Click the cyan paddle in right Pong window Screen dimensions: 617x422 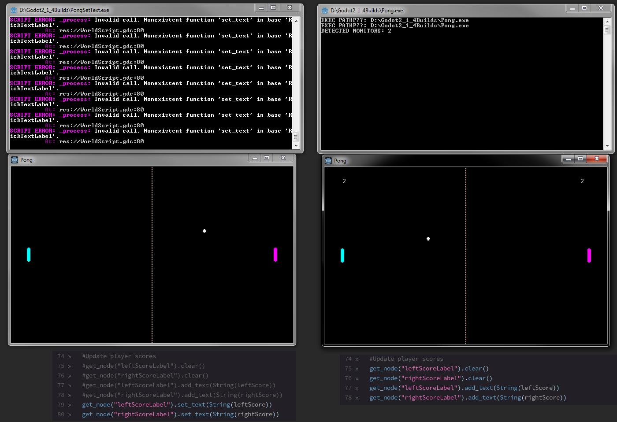(342, 255)
